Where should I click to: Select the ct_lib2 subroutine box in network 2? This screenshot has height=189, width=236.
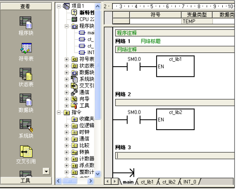(175, 119)
